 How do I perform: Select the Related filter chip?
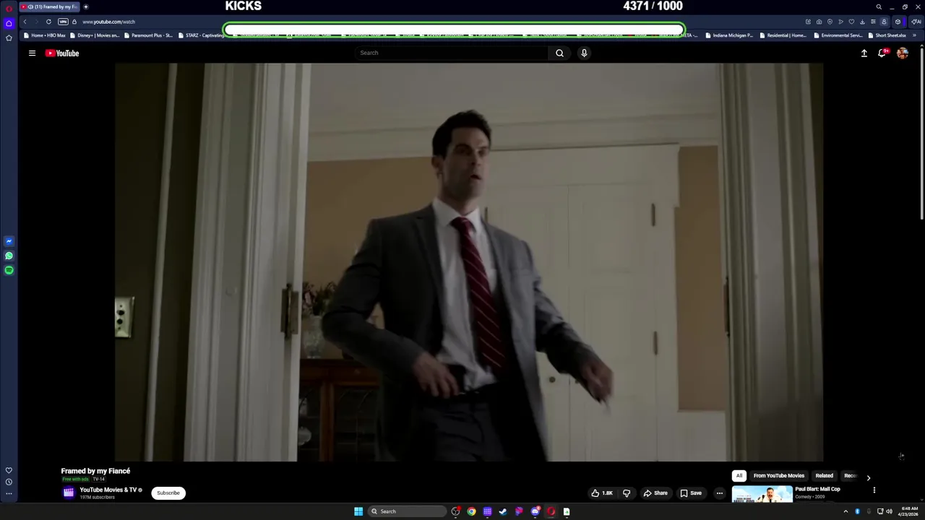click(x=824, y=476)
